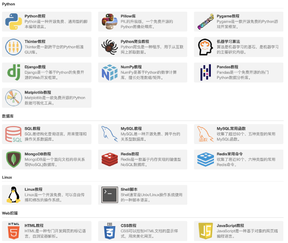The width and height of the screenshot is (288, 243).
Task: Click the CSS3 shield icon
Action: pos(110,231)
